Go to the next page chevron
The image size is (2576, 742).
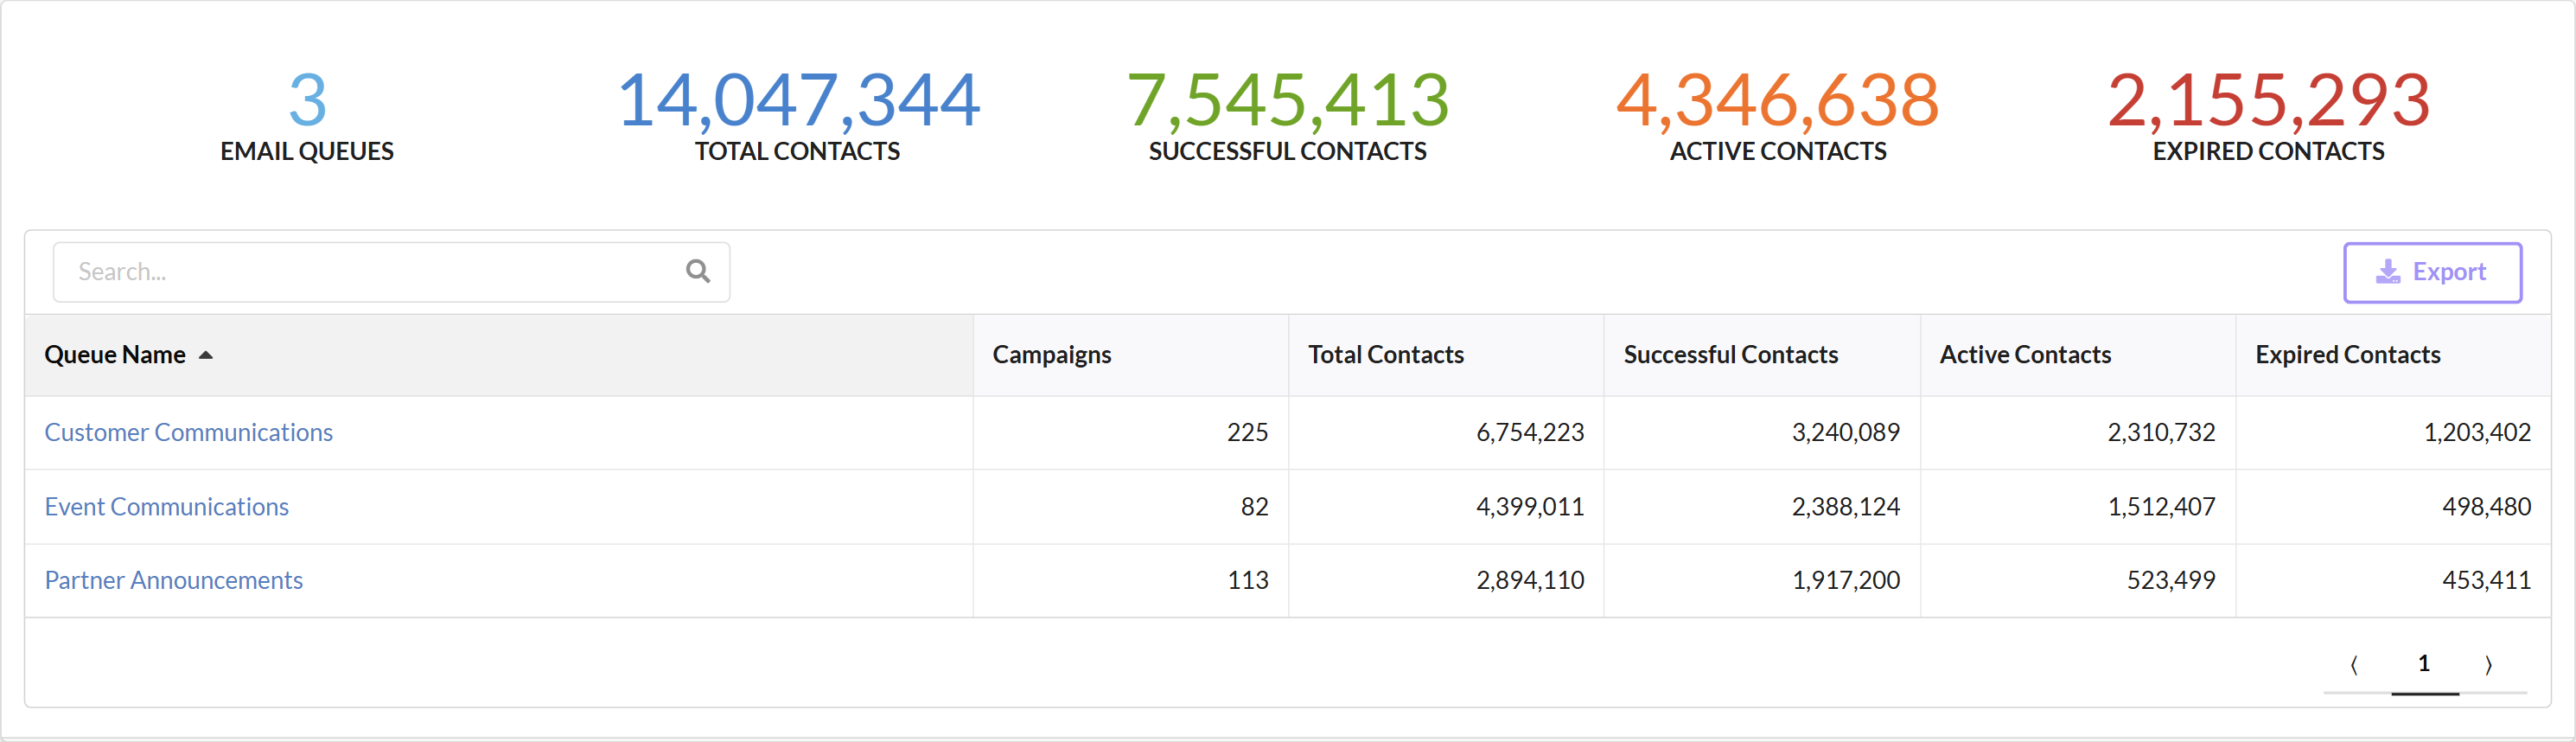point(2488,664)
